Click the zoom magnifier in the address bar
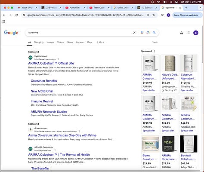Image resolution: width=204 pixels, height=172 pixels. [x=148, y=15]
